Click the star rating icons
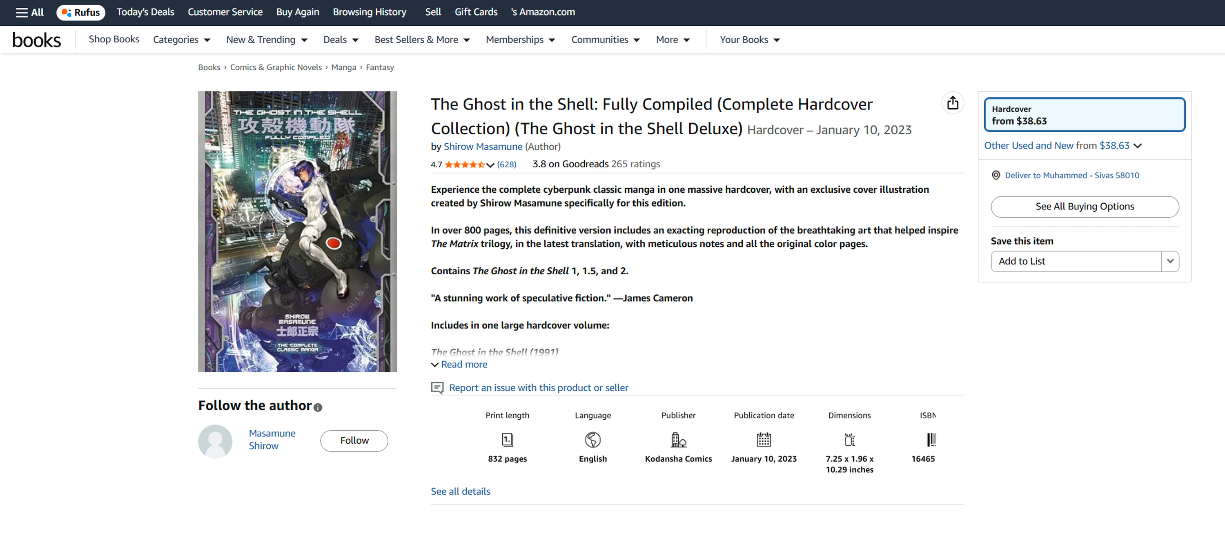The width and height of the screenshot is (1225, 536). point(465,165)
